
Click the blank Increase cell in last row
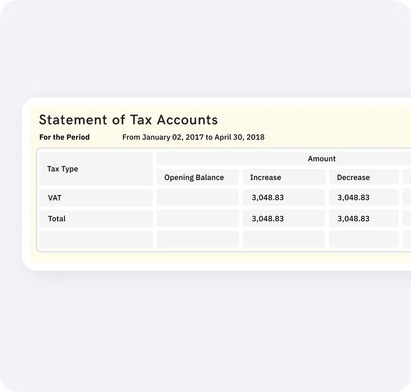coord(283,239)
